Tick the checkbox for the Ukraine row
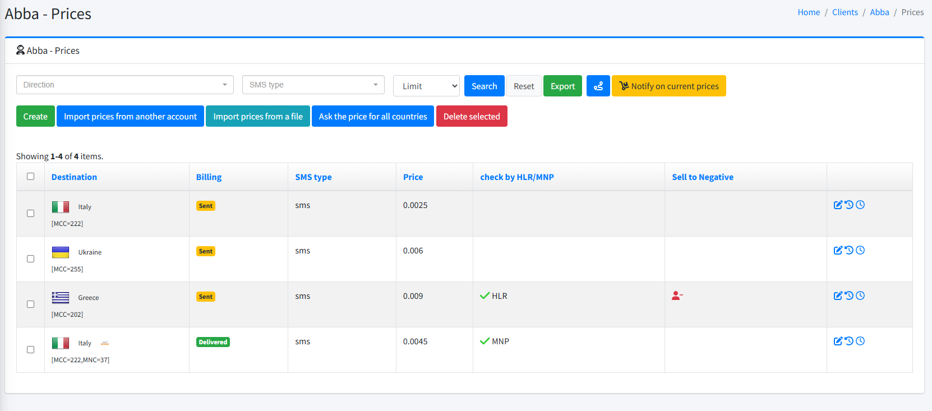The width and height of the screenshot is (932, 411). [x=31, y=259]
